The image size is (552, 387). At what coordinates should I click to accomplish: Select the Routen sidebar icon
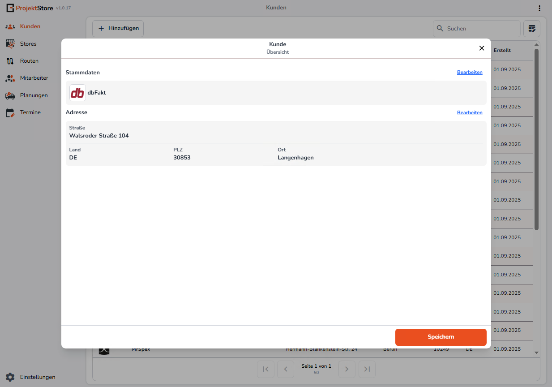coord(10,61)
